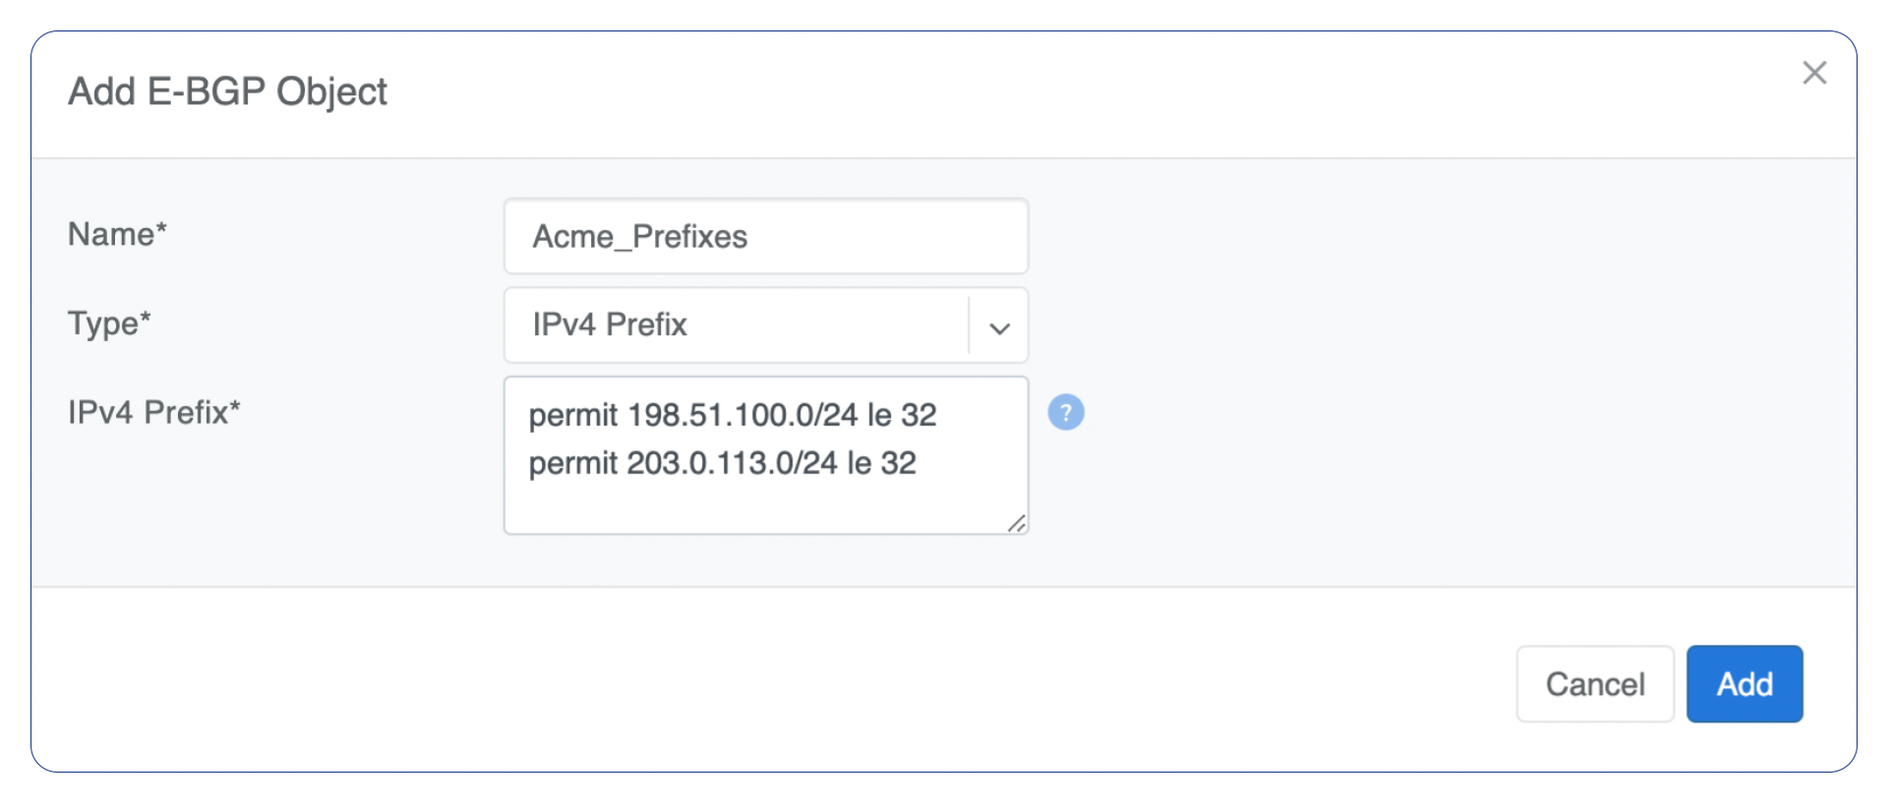The image size is (1890, 807).
Task: Select the Name input showing Acme_Prefixes
Action: coord(765,236)
